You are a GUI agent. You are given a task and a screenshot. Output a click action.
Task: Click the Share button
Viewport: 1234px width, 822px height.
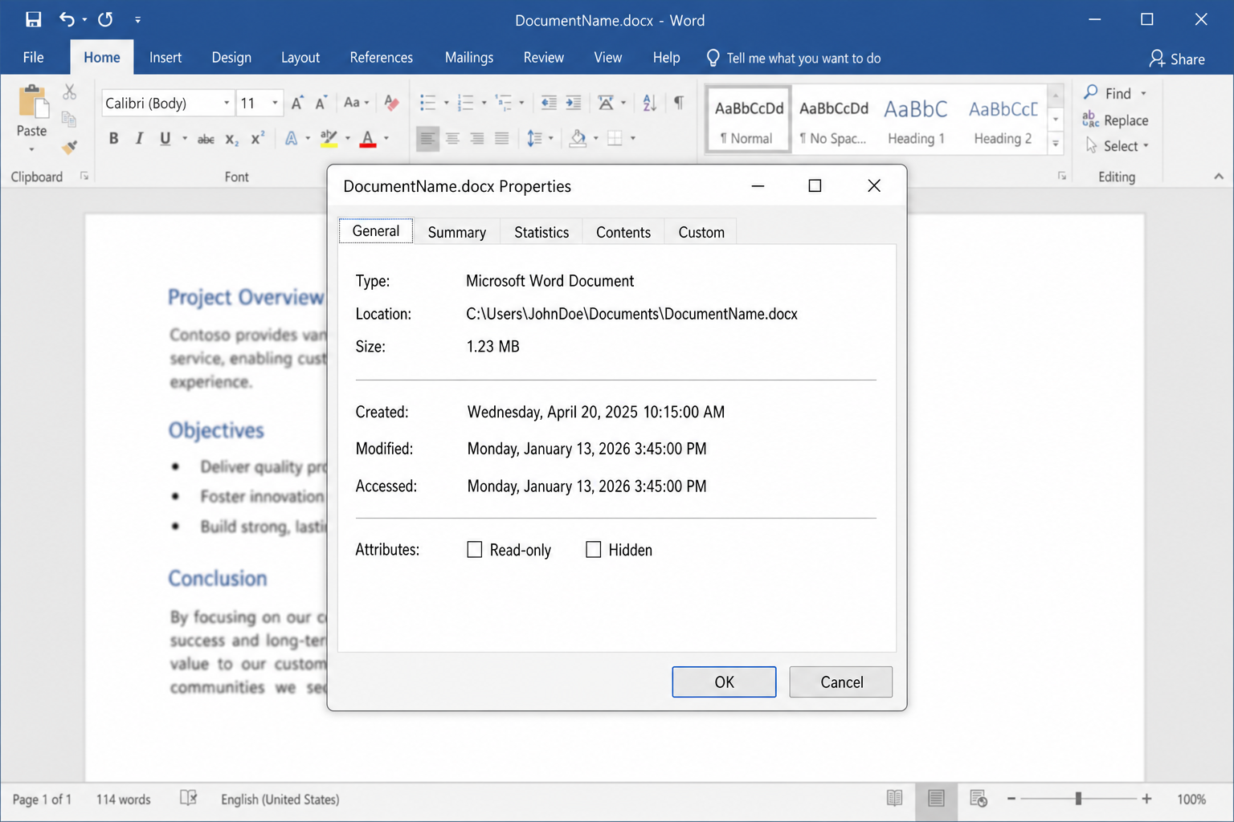[x=1177, y=59]
